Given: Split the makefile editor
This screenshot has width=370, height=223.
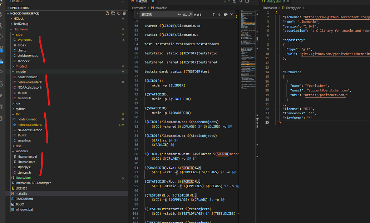Looking at the screenshot, I should click(247, 2).
